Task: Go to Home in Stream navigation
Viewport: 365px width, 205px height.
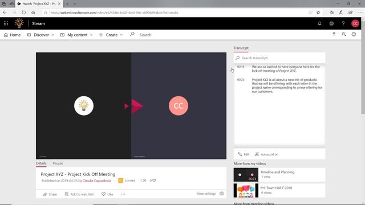Action: point(12,35)
